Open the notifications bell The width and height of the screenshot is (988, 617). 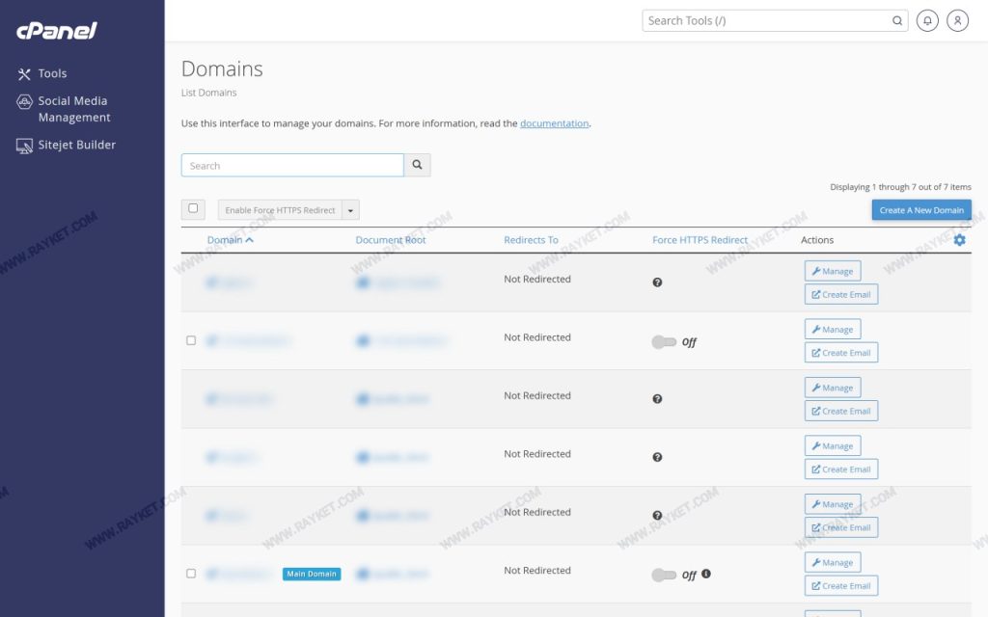tap(927, 21)
